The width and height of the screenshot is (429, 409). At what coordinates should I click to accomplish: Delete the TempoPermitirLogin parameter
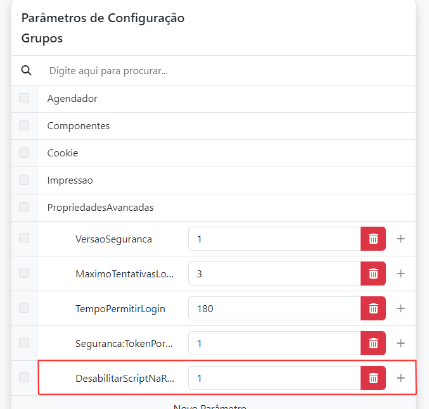[373, 308]
